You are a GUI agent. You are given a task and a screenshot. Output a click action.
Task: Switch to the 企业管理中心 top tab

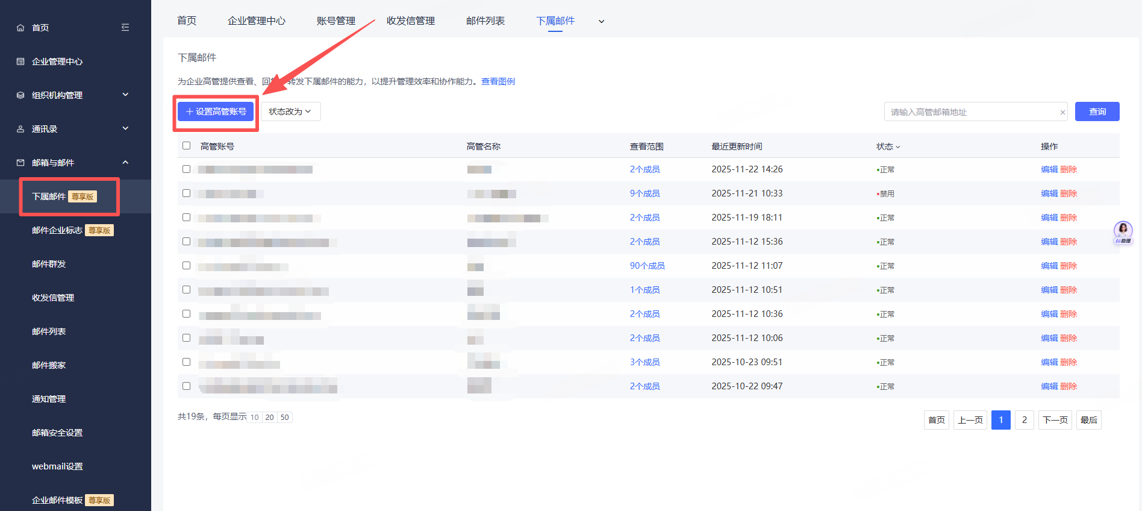(x=257, y=21)
